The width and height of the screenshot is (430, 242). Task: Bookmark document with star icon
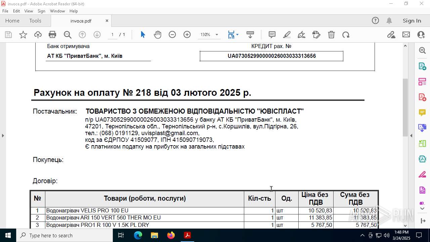click(x=23, y=35)
